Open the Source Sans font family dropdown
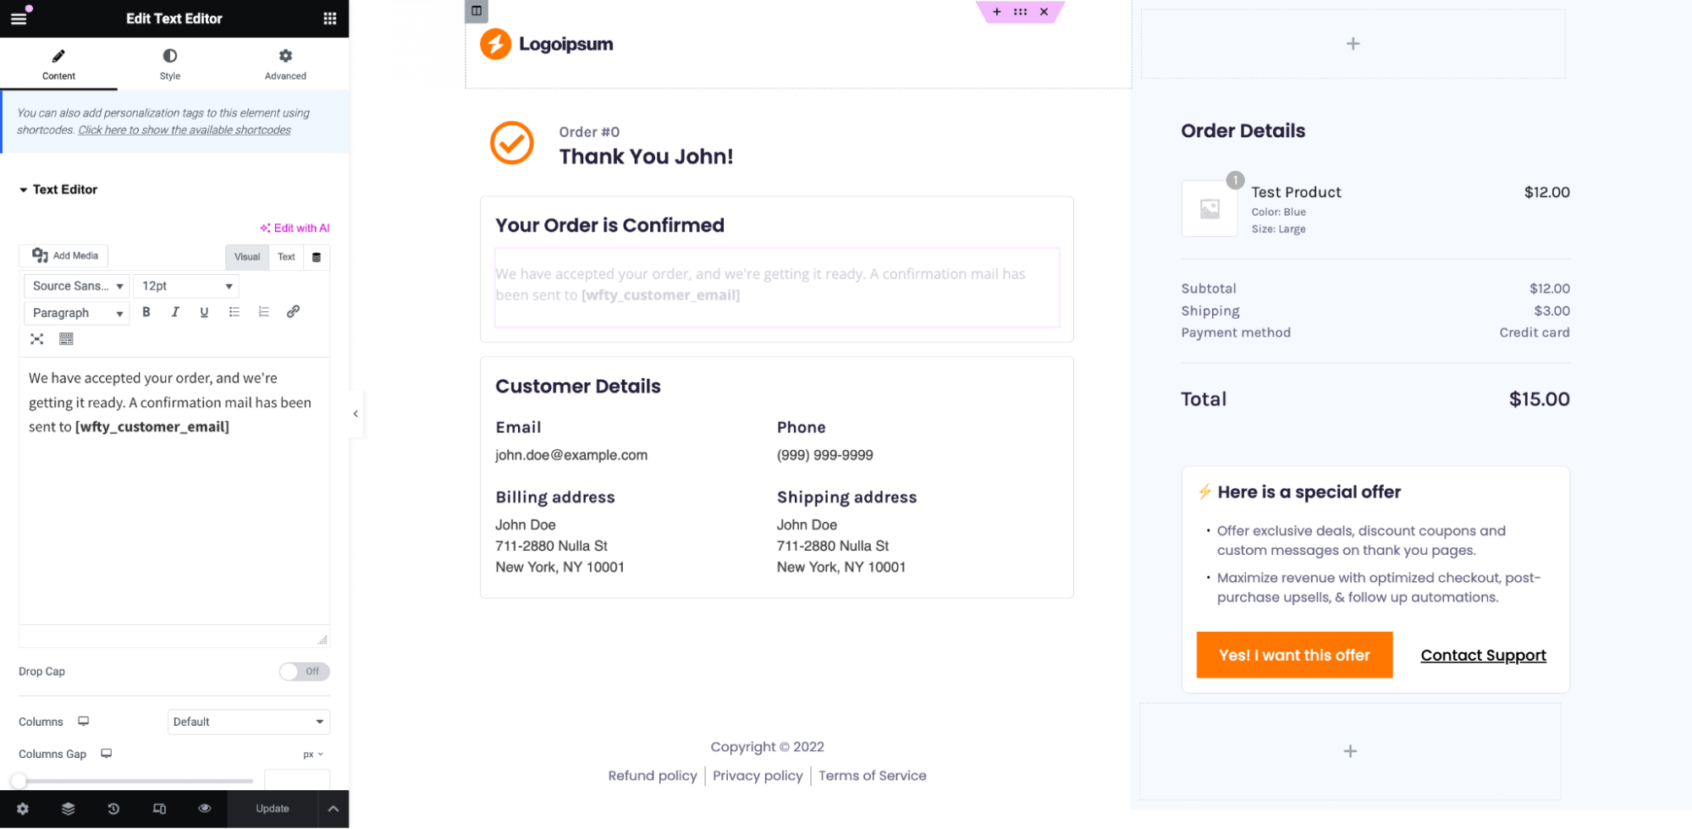 (77, 286)
